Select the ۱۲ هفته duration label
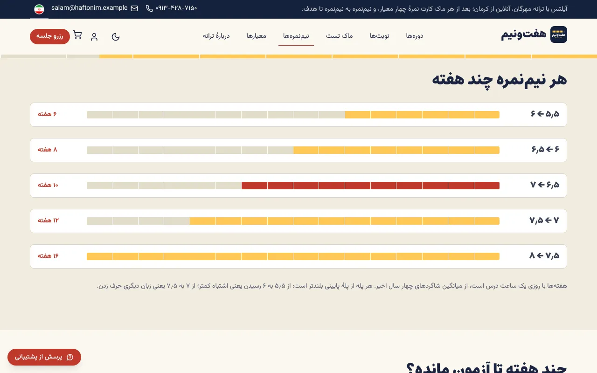 49,221
